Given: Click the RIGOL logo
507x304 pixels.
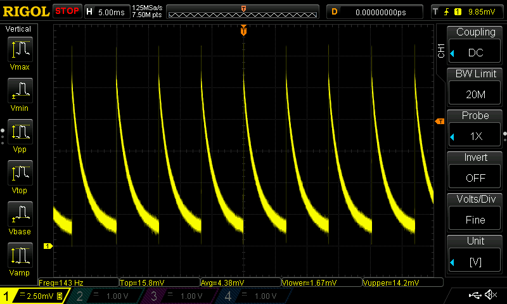Looking at the screenshot, I should tap(26, 11).
